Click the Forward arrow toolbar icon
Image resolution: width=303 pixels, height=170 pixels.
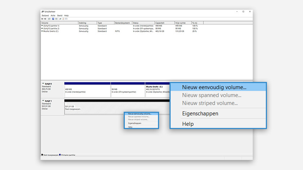(x=45, y=19)
